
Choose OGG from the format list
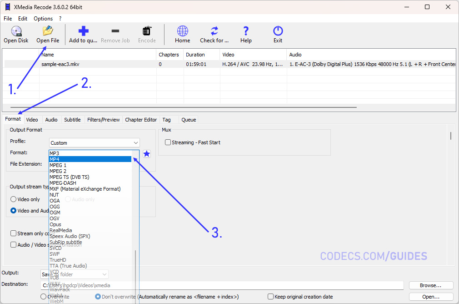(x=90, y=207)
